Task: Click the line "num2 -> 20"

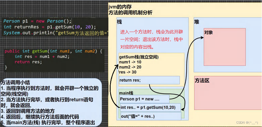Action: (x=130, y=67)
